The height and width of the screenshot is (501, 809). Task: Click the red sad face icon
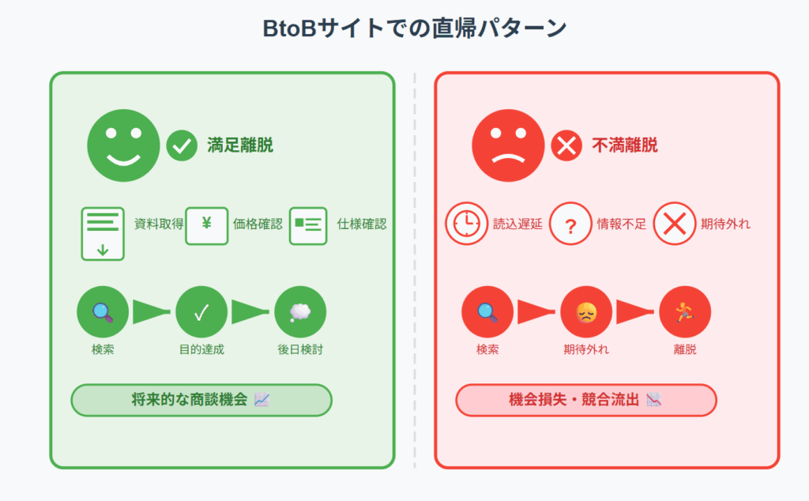pos(508,145)
